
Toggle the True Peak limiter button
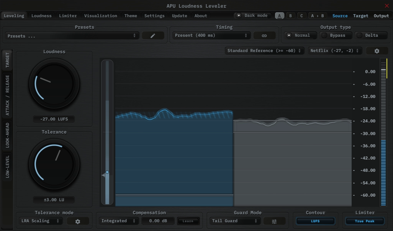pos(365,221)
